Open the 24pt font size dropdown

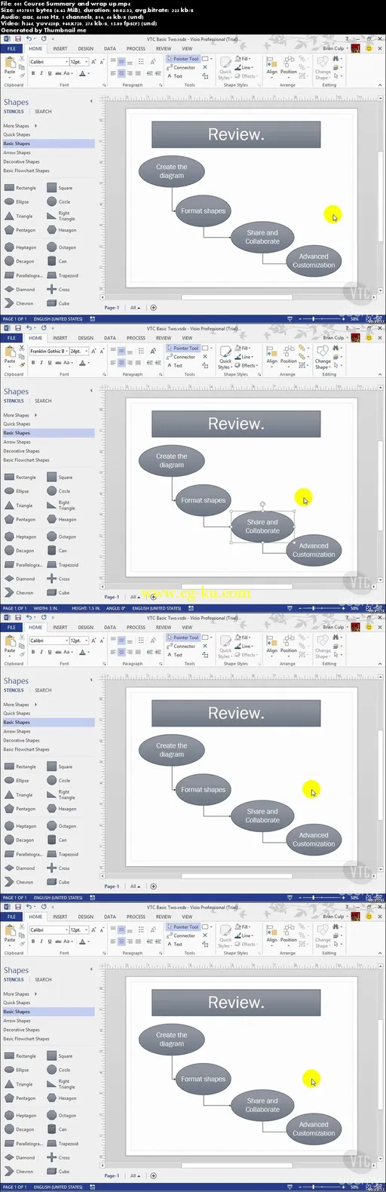tap(87, 352)
